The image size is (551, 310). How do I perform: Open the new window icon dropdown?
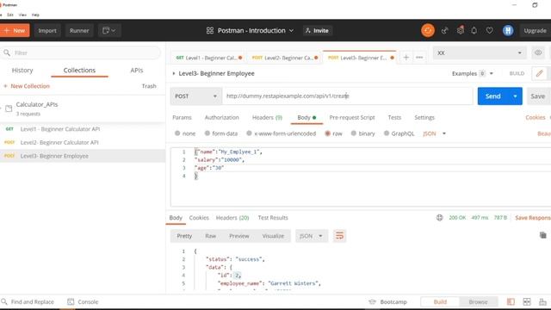[109, 31]
